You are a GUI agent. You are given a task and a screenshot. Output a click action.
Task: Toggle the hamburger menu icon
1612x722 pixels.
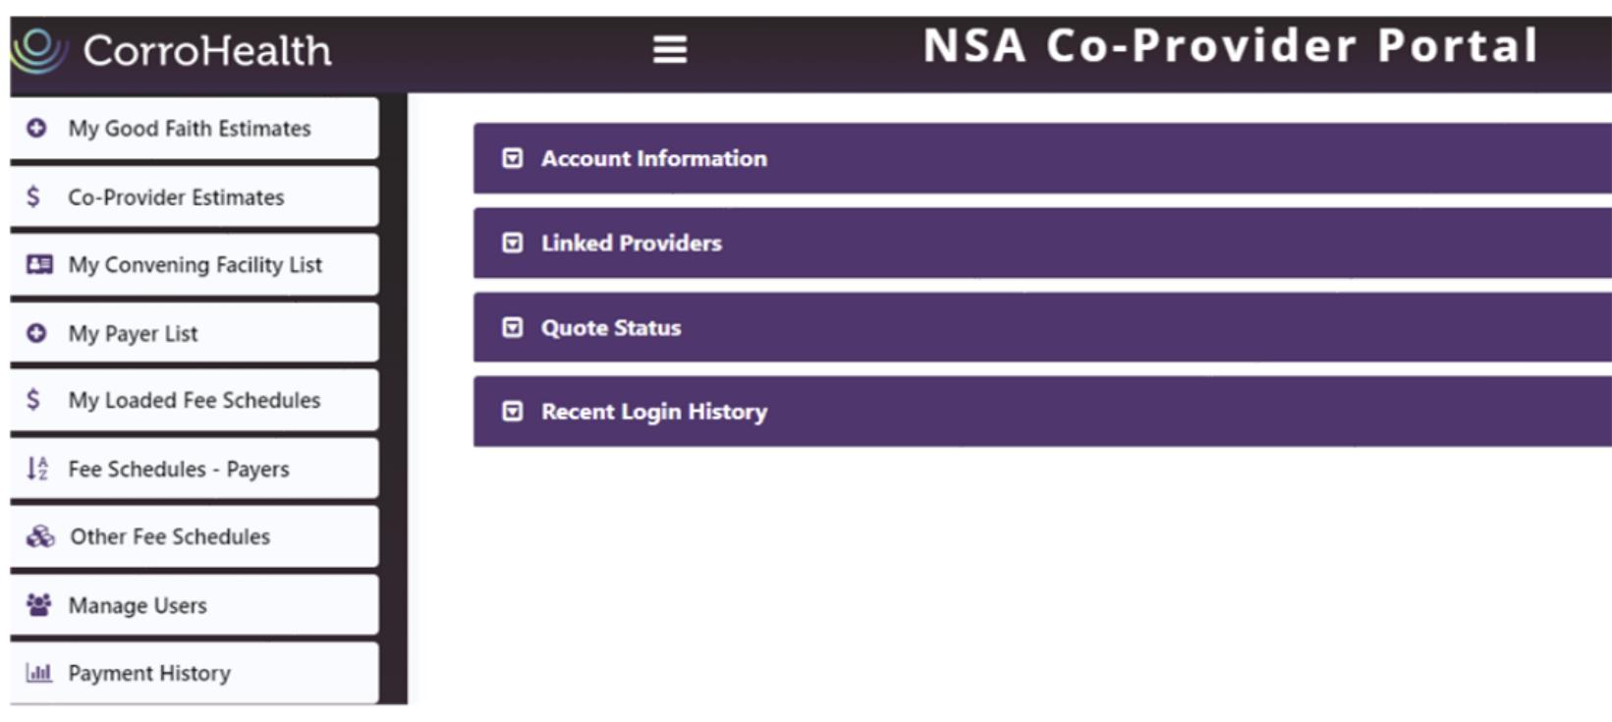point(670,49)
